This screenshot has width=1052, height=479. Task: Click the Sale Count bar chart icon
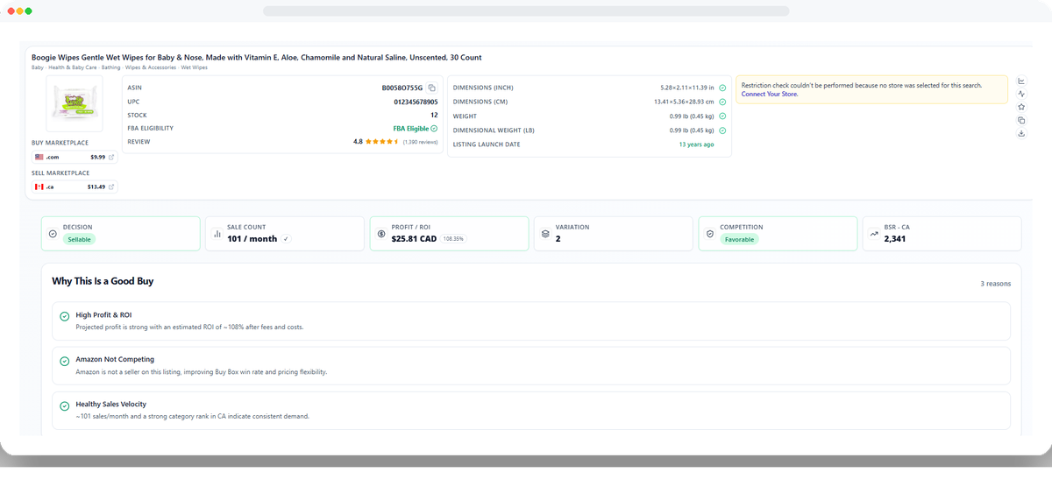[x=217, y=234]
